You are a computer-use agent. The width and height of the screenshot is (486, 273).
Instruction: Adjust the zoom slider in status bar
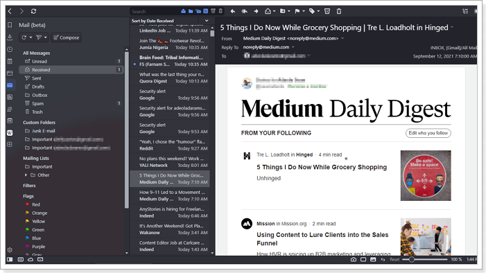(x=411, y=259)
